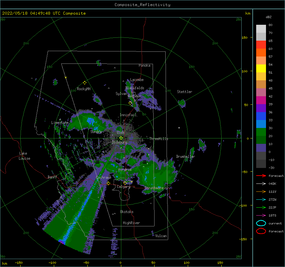The height and width of the screenshot is (267, 285).
Task: Select the 65–60 dBZ red swatch
Action: pyautogui.click(x=261, y=45)
